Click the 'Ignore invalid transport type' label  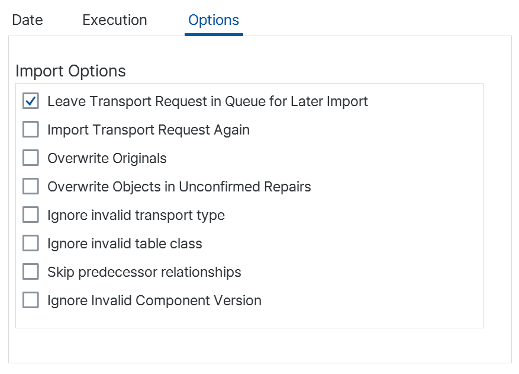pos(136,216)
